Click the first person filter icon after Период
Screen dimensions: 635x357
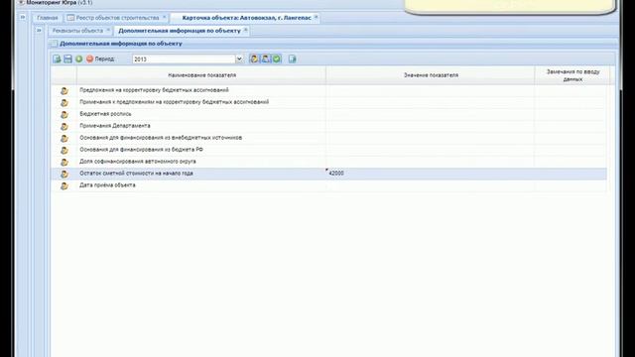tap(254, 59)
